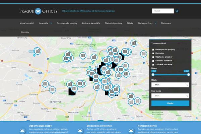Open the Město ANY dropdown
The image size is (201, 134).
170,85
